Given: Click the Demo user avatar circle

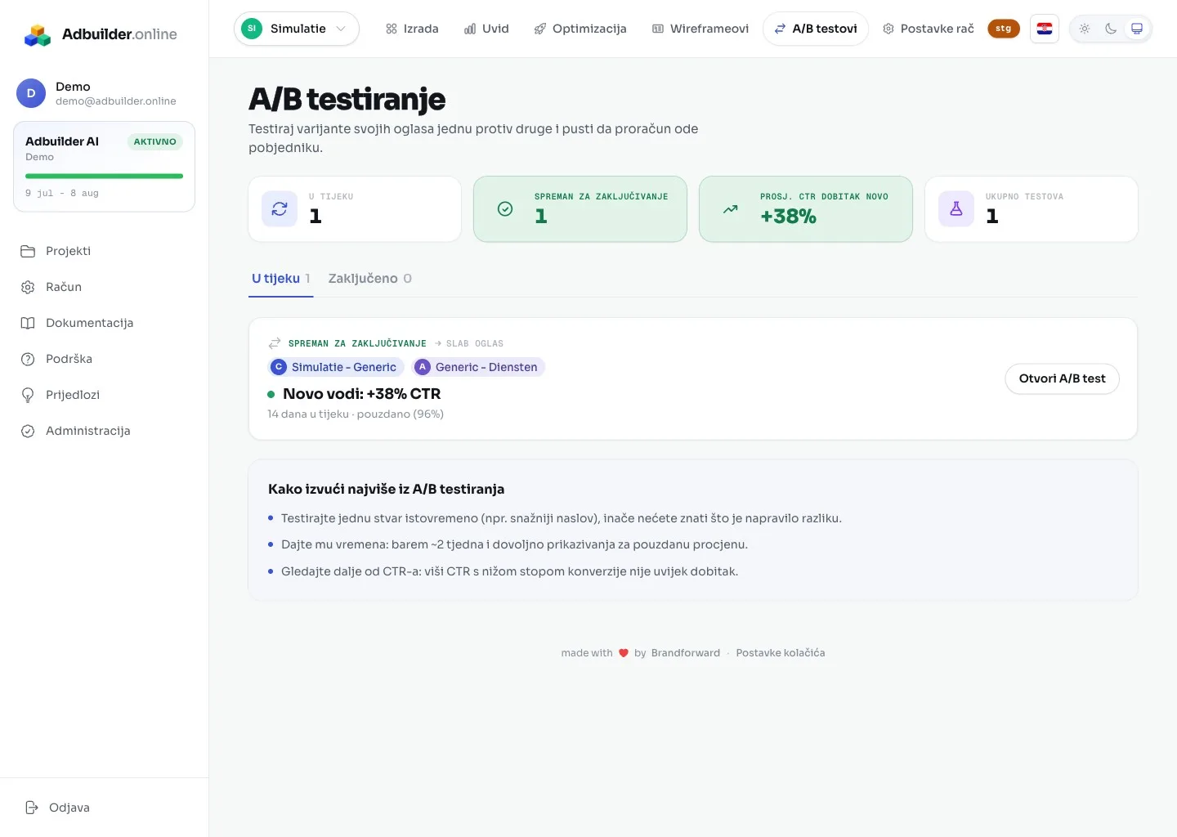Looking at the screenshot, I should click(31, 93).
